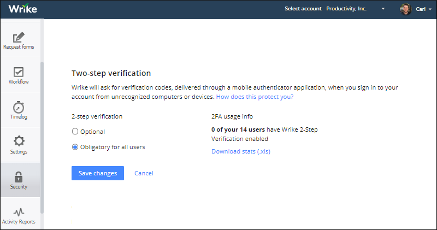This screenshot has height=230, width=437.
Task: Open the Security lock icon
Action: point(19,177)
